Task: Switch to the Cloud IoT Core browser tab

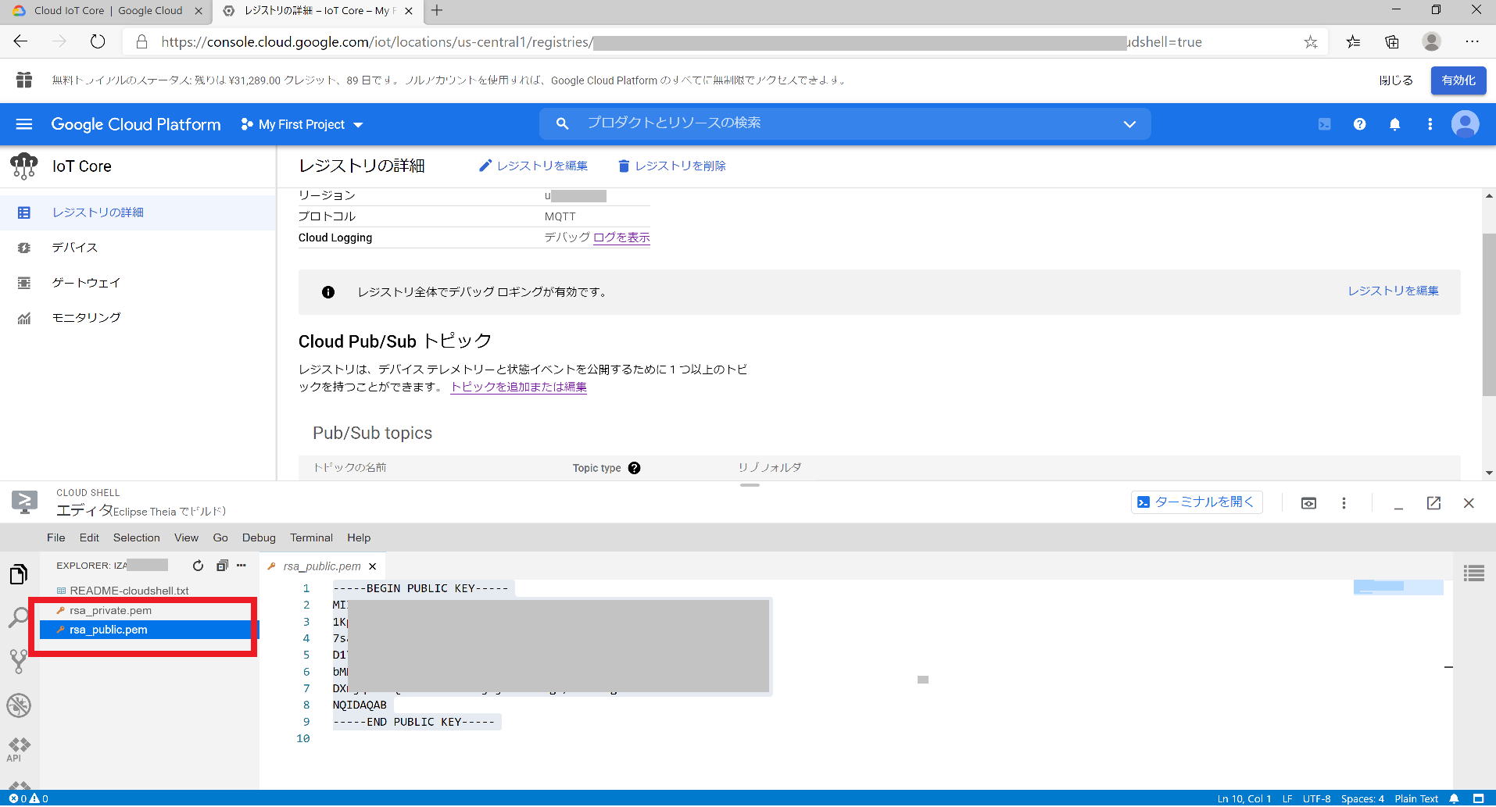Action: tap(108, 11)
